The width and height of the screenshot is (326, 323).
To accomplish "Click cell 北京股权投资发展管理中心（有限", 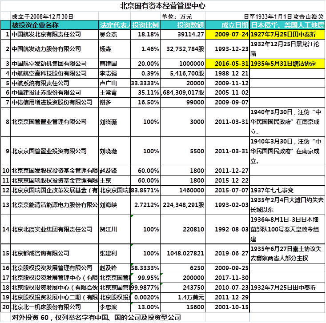I will (x=55, y=278).
